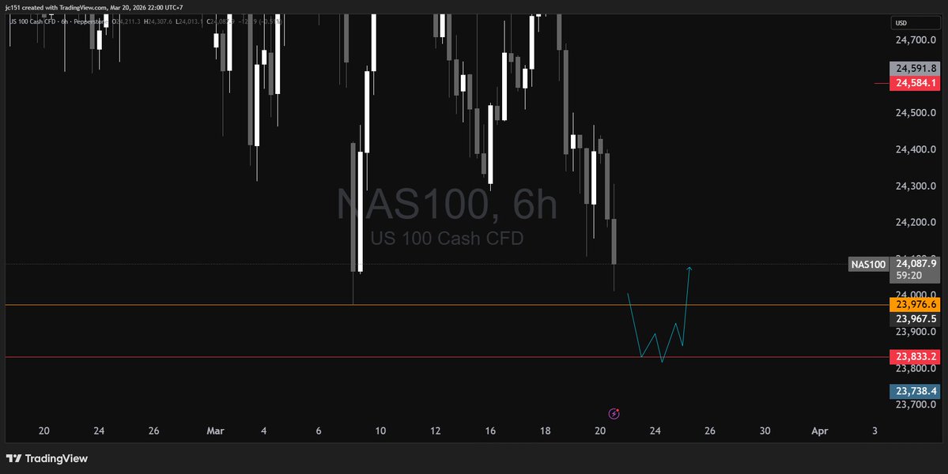This screenshot has width=948, height=474.
Task: Click date 4 on the time axis
Action: pyautogui.click(x=264, y=431)
